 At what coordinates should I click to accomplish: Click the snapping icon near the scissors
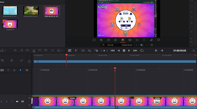pos(8,70)
